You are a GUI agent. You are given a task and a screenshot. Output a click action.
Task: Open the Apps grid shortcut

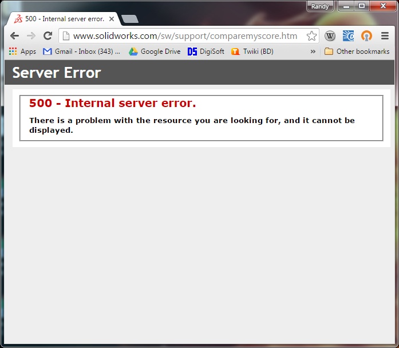pos(22,52)
